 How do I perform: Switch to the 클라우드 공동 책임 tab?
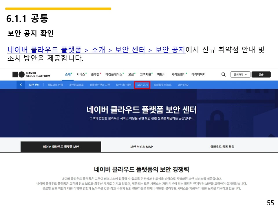[222, 147]
